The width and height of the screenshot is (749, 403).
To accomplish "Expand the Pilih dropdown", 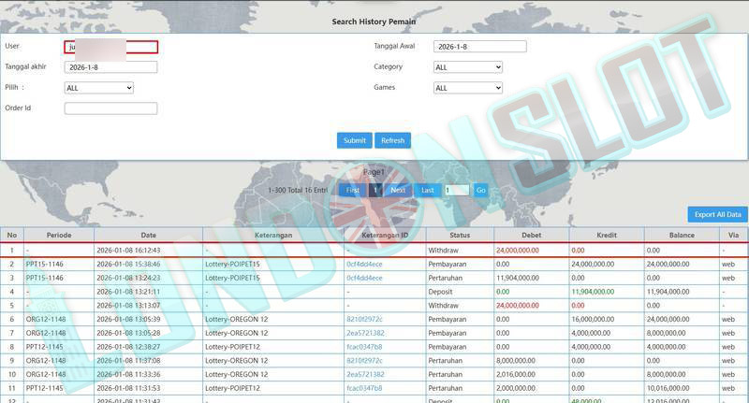I will [x=99, y=88].
